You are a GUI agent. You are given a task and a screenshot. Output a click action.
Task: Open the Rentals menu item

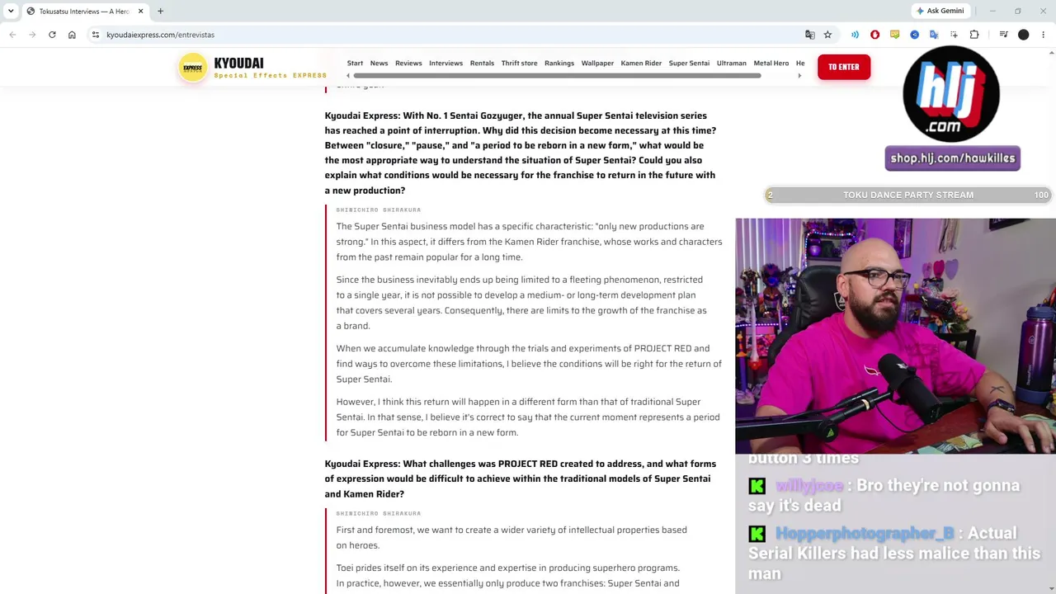(482, 63)
